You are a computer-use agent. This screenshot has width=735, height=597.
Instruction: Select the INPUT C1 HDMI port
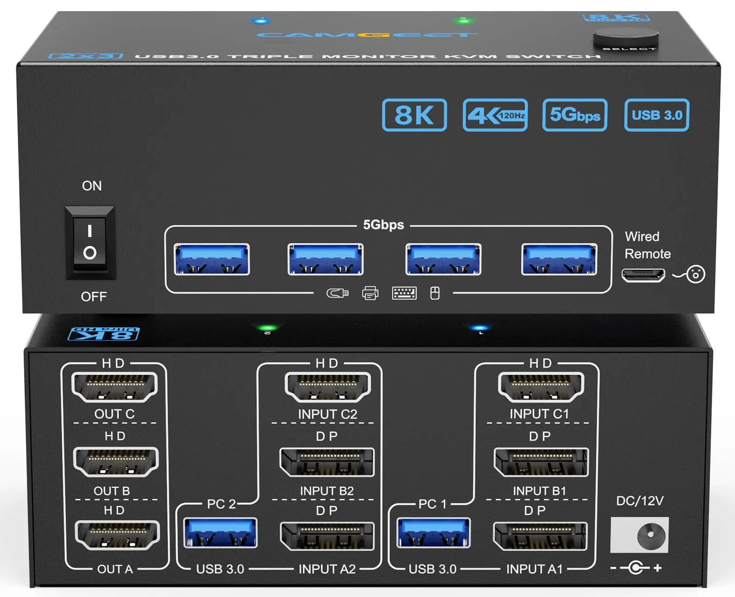[x=541, y=387]
